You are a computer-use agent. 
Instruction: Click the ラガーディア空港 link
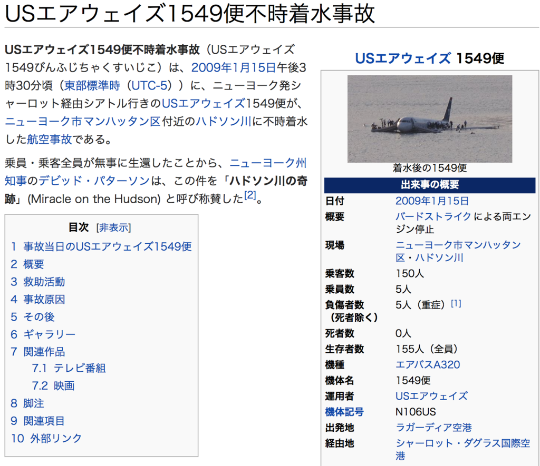[433, 428]
